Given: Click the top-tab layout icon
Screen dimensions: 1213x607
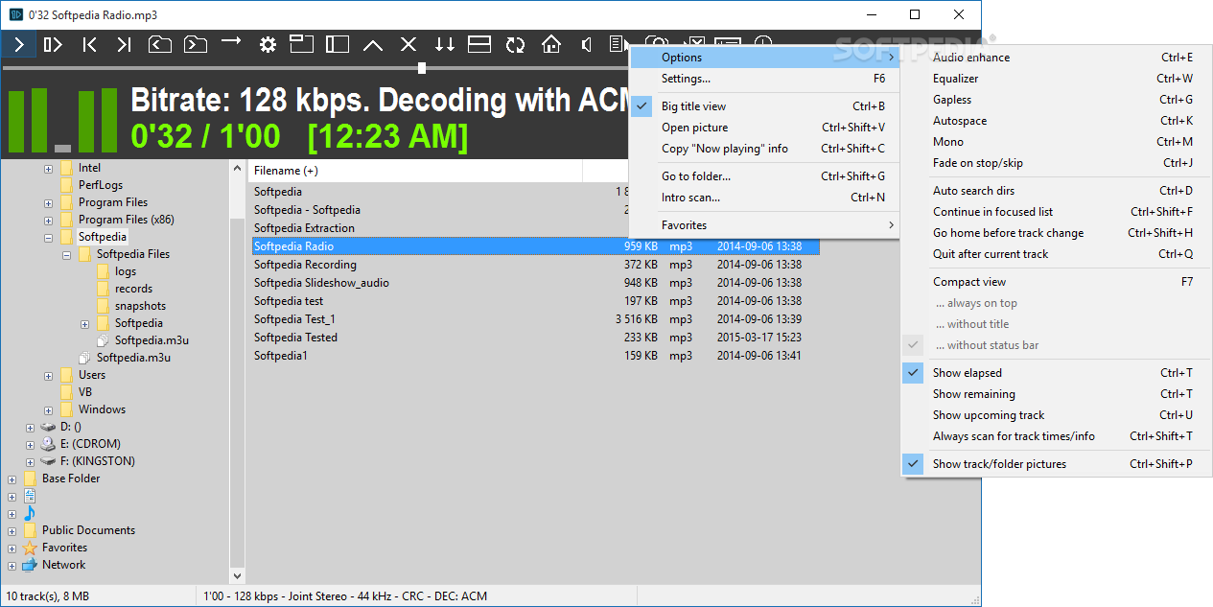Looking at the screenshot, I should [302, 44].
